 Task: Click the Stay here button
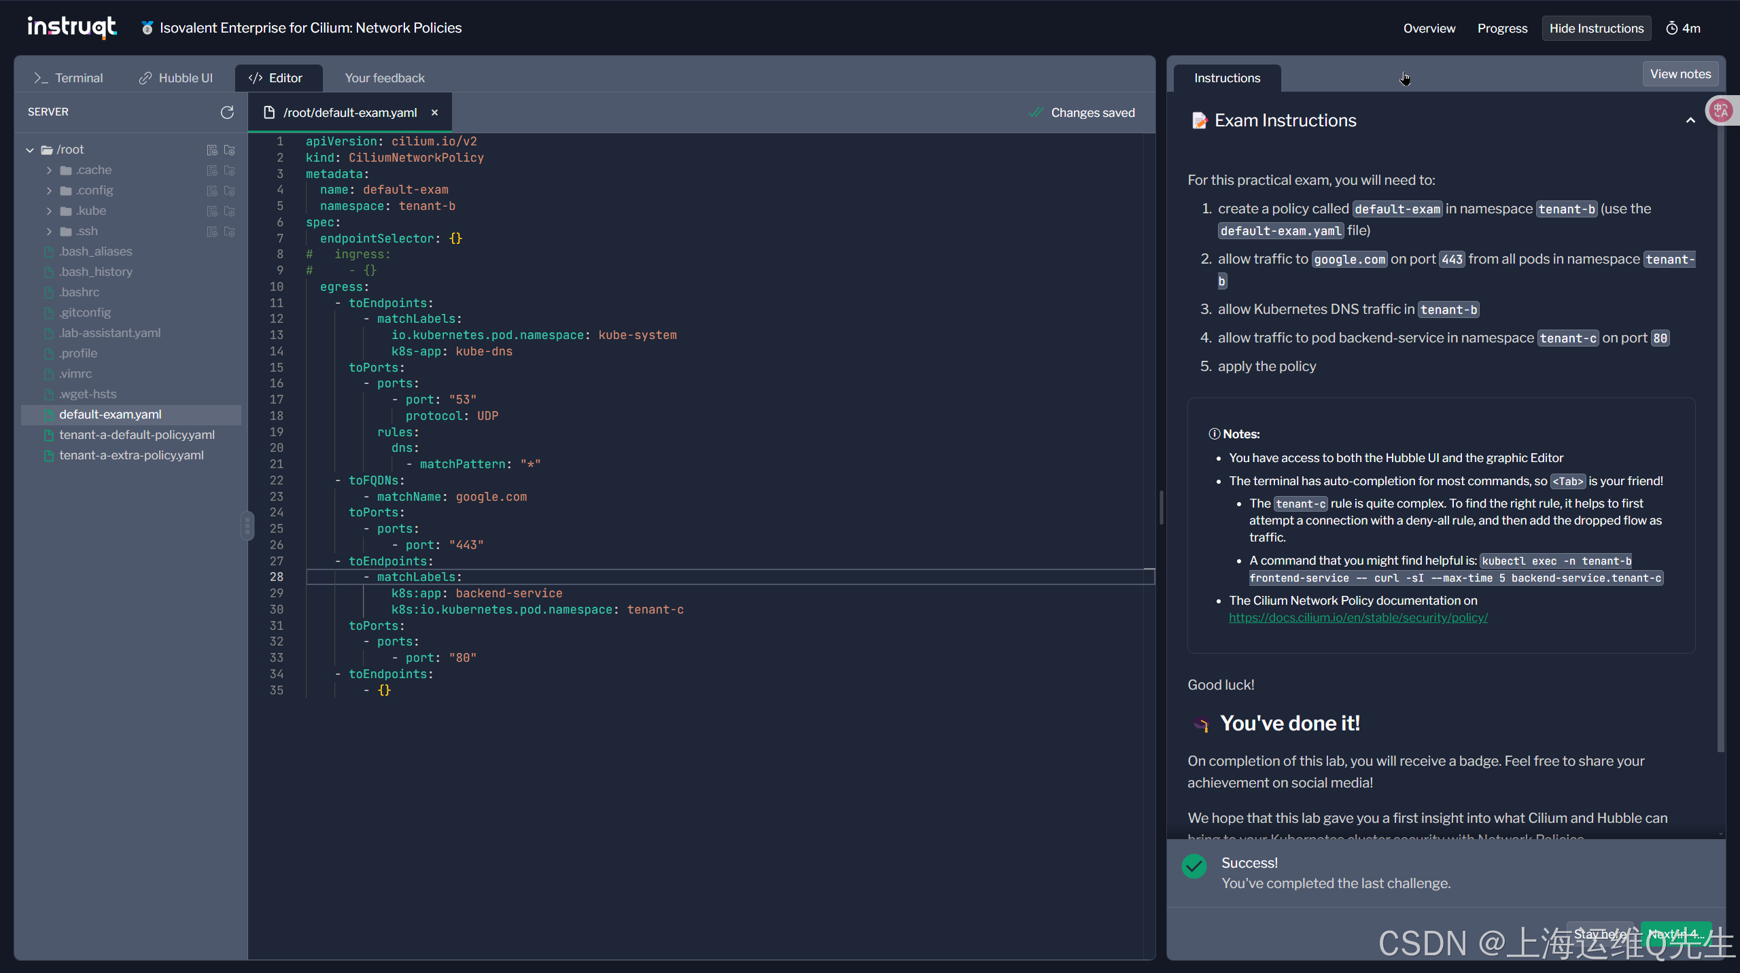(x=1599, y=934)
